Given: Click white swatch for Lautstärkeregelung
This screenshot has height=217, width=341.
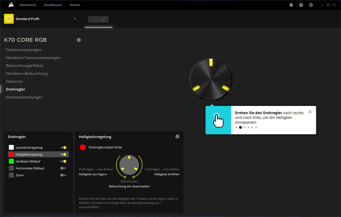Looking at the screenshot, I should (x=11, y=147).
